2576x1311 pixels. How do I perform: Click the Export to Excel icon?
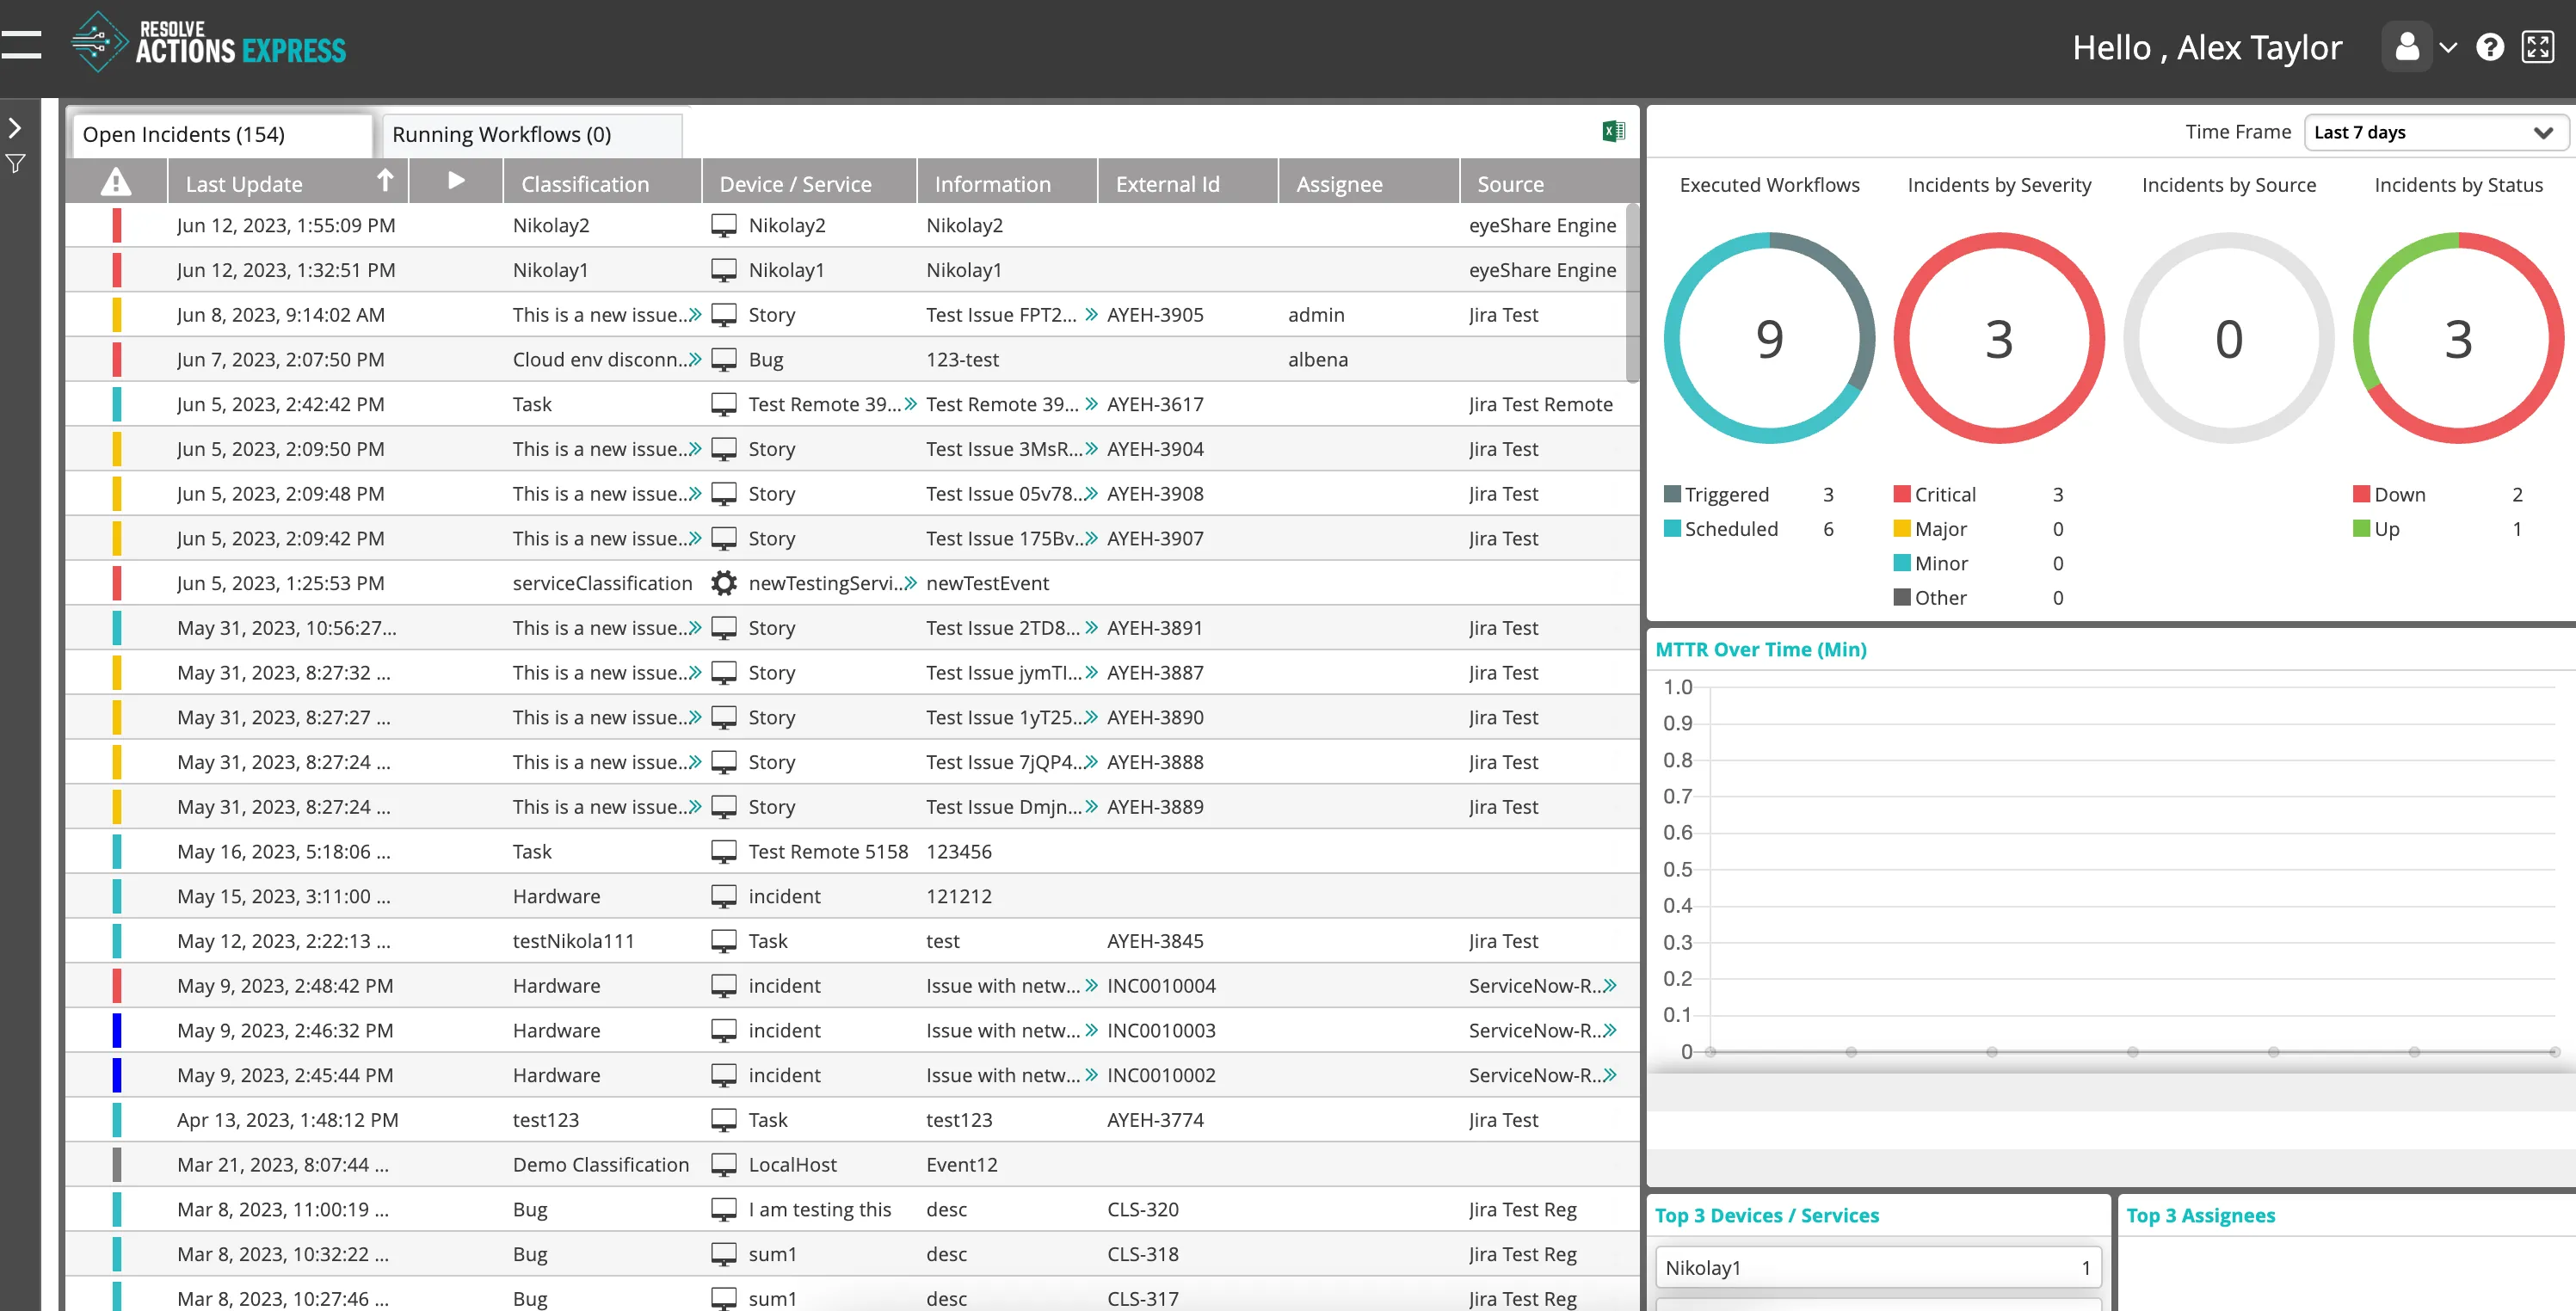coord(1613,131)
